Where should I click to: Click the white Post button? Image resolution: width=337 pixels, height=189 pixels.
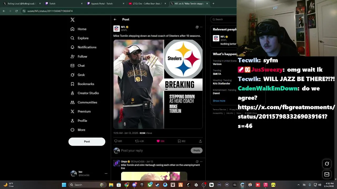pyautogui.click(x=87, y=141)
